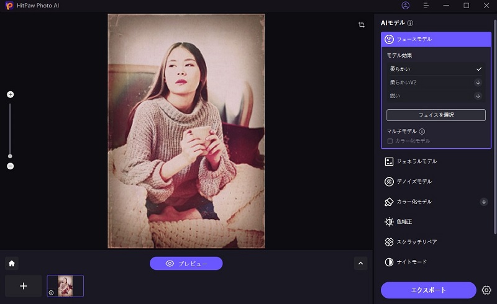Toggle the カラー化モデル checkbox
This screenshot has height=304, width=497.
pyautogui.click(x=390, y=141)
